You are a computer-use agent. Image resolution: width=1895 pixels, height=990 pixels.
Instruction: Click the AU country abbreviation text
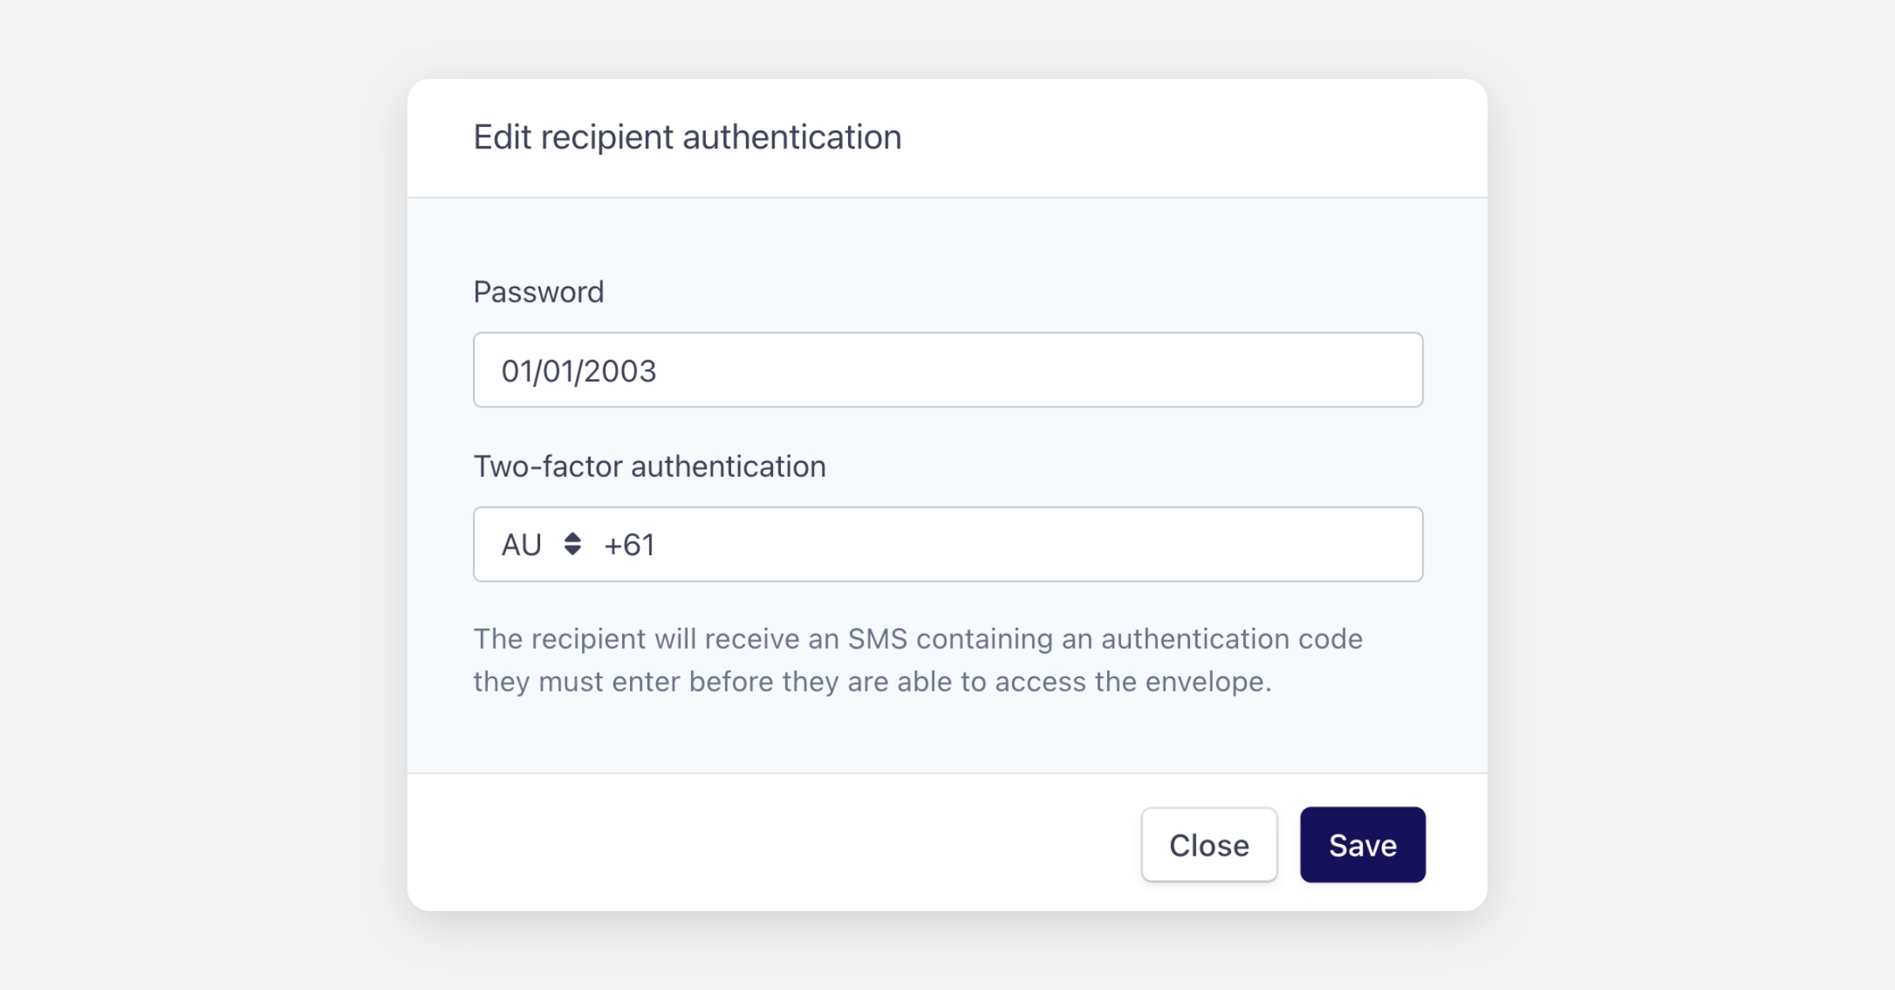point(521,546)
